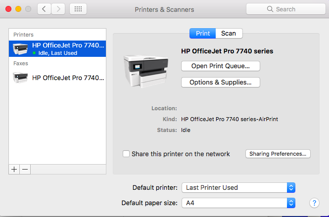Image resolution: width=329 pixels, height=217 pixels.
Task: Click the back navigation arrow
Action: pyautogui.click(x=44, y=9)
